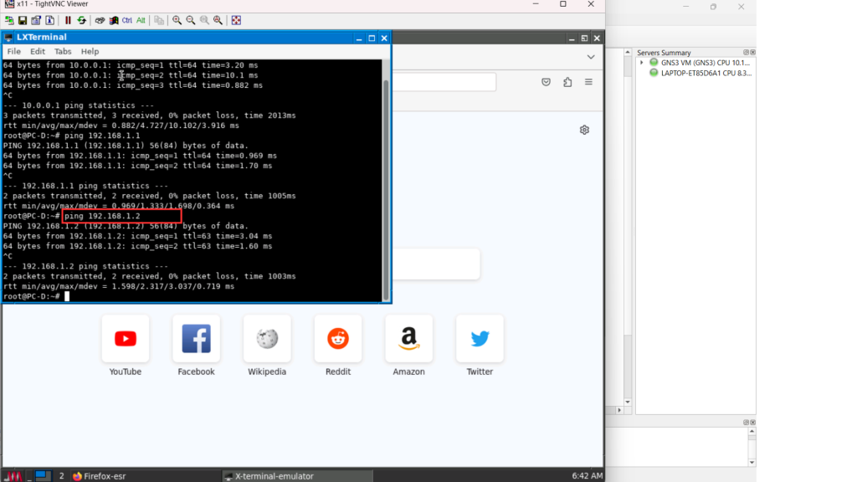Open the Firefox hamburger application menu
The width and height of the screenshot is (857, 482).
[x=589, y=82]
